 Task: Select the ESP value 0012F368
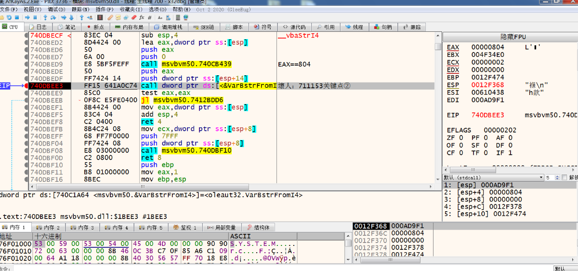click(487, 85)
